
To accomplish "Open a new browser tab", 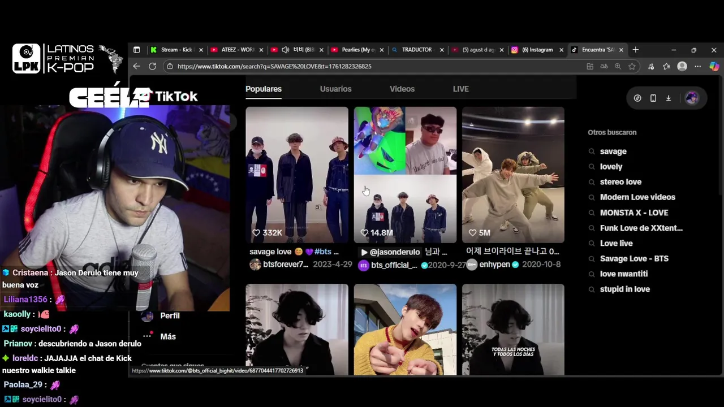I will [636, 50].
